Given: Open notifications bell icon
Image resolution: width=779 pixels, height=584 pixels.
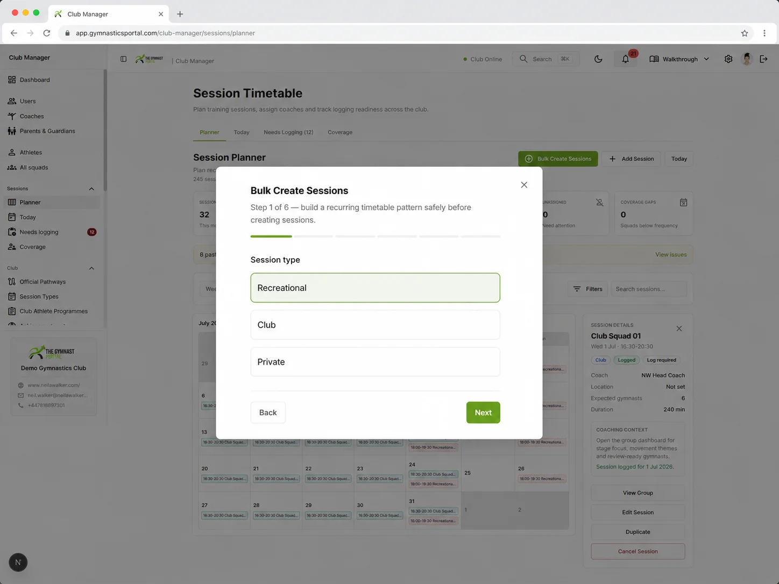Looking at the screenshot, I should click(626, 59).
